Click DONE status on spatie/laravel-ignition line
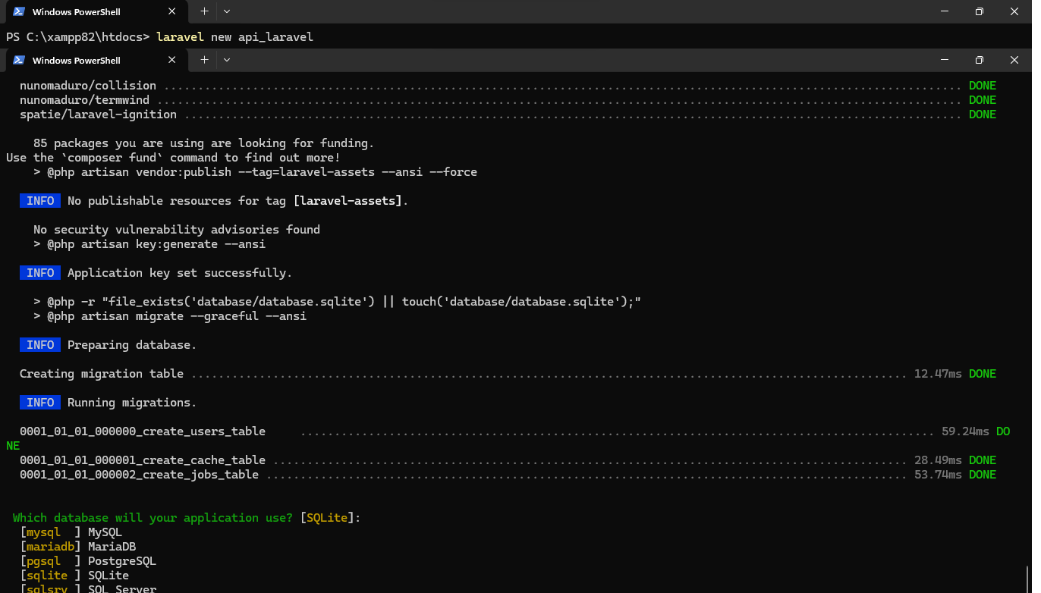This screenshot has width=1041, height=593. point(983,115)
